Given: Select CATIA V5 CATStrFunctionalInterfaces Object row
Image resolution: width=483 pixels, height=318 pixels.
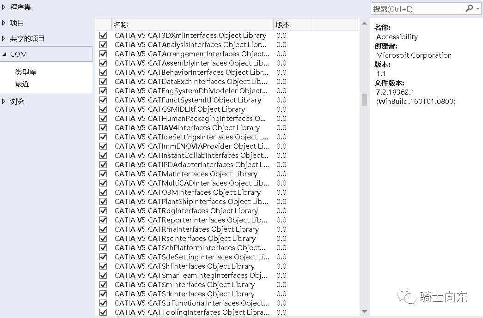Looking at the screenshot, I should pyautogui.click(x=227, y=303).
